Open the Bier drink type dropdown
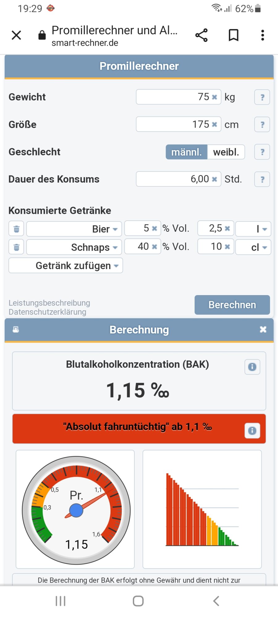278x618 pixels. tap(74, 229)
